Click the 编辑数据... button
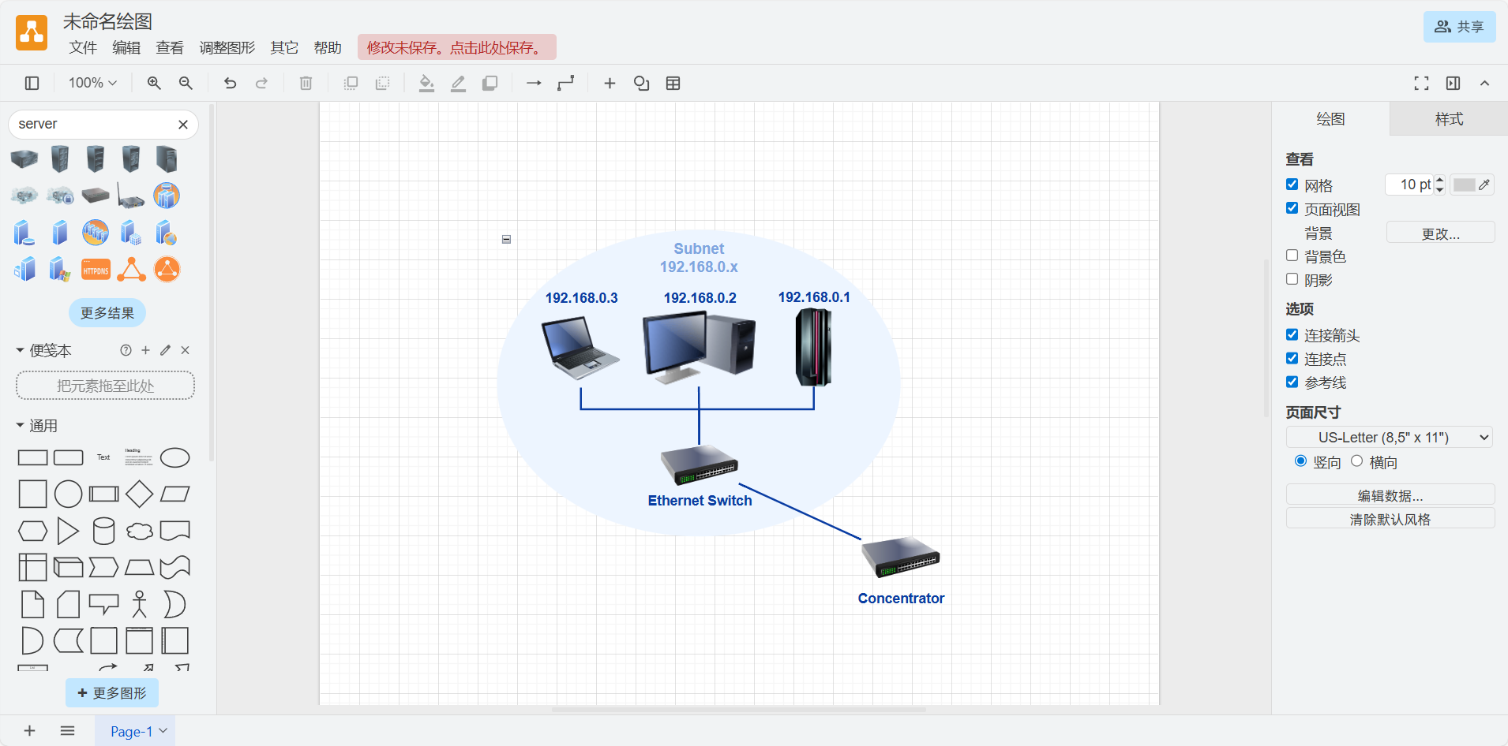Image resolution: width=1508 pixels, height=746 pixels. click(x=1390, y=495)
